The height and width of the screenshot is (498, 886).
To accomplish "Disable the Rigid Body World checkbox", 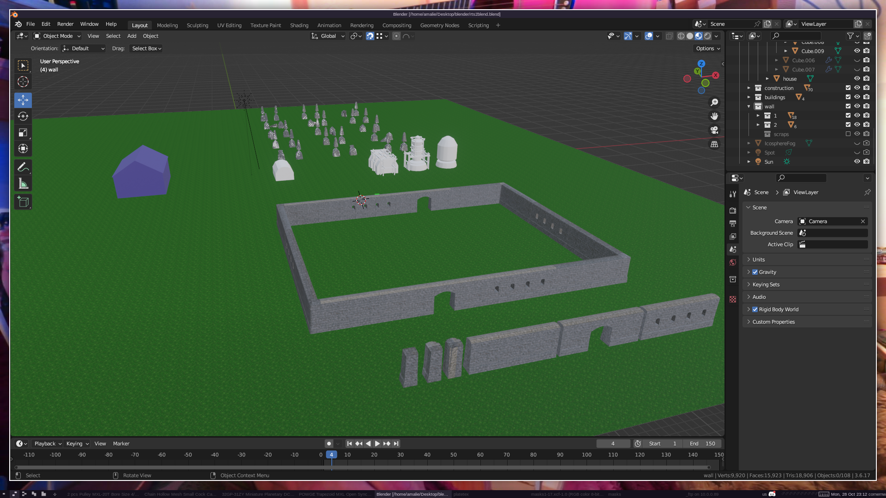I will 755,309.
